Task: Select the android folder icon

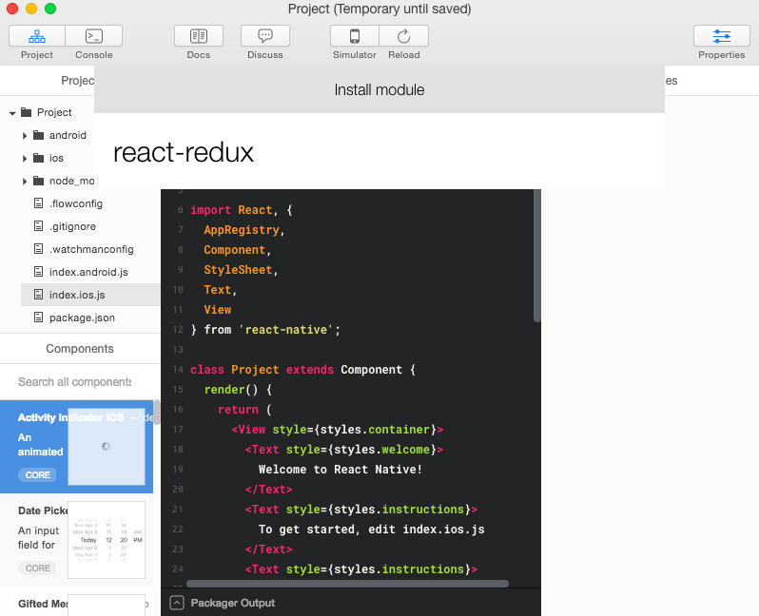Action: pyautogui.click(x=38, y=135)
